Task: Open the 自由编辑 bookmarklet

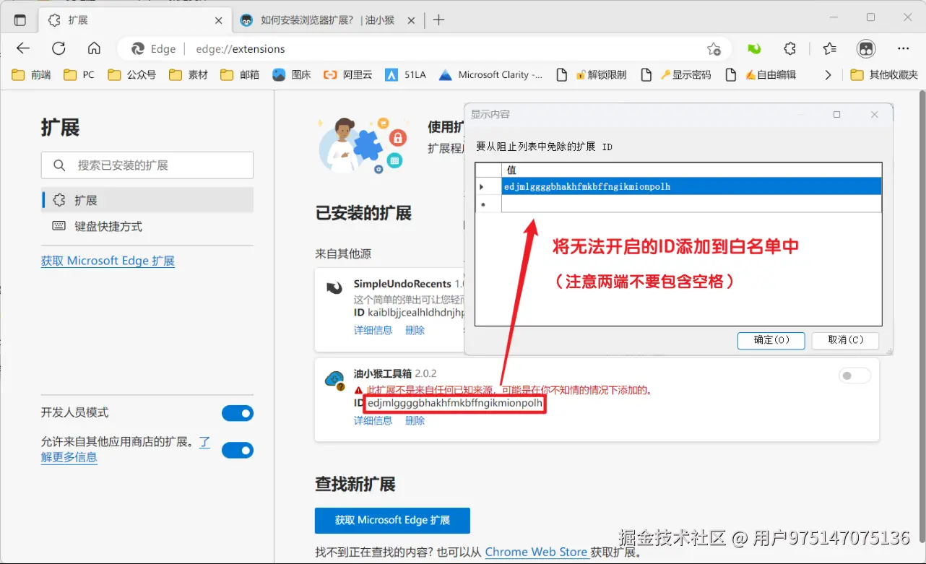Action: click(x=761, y=74)
